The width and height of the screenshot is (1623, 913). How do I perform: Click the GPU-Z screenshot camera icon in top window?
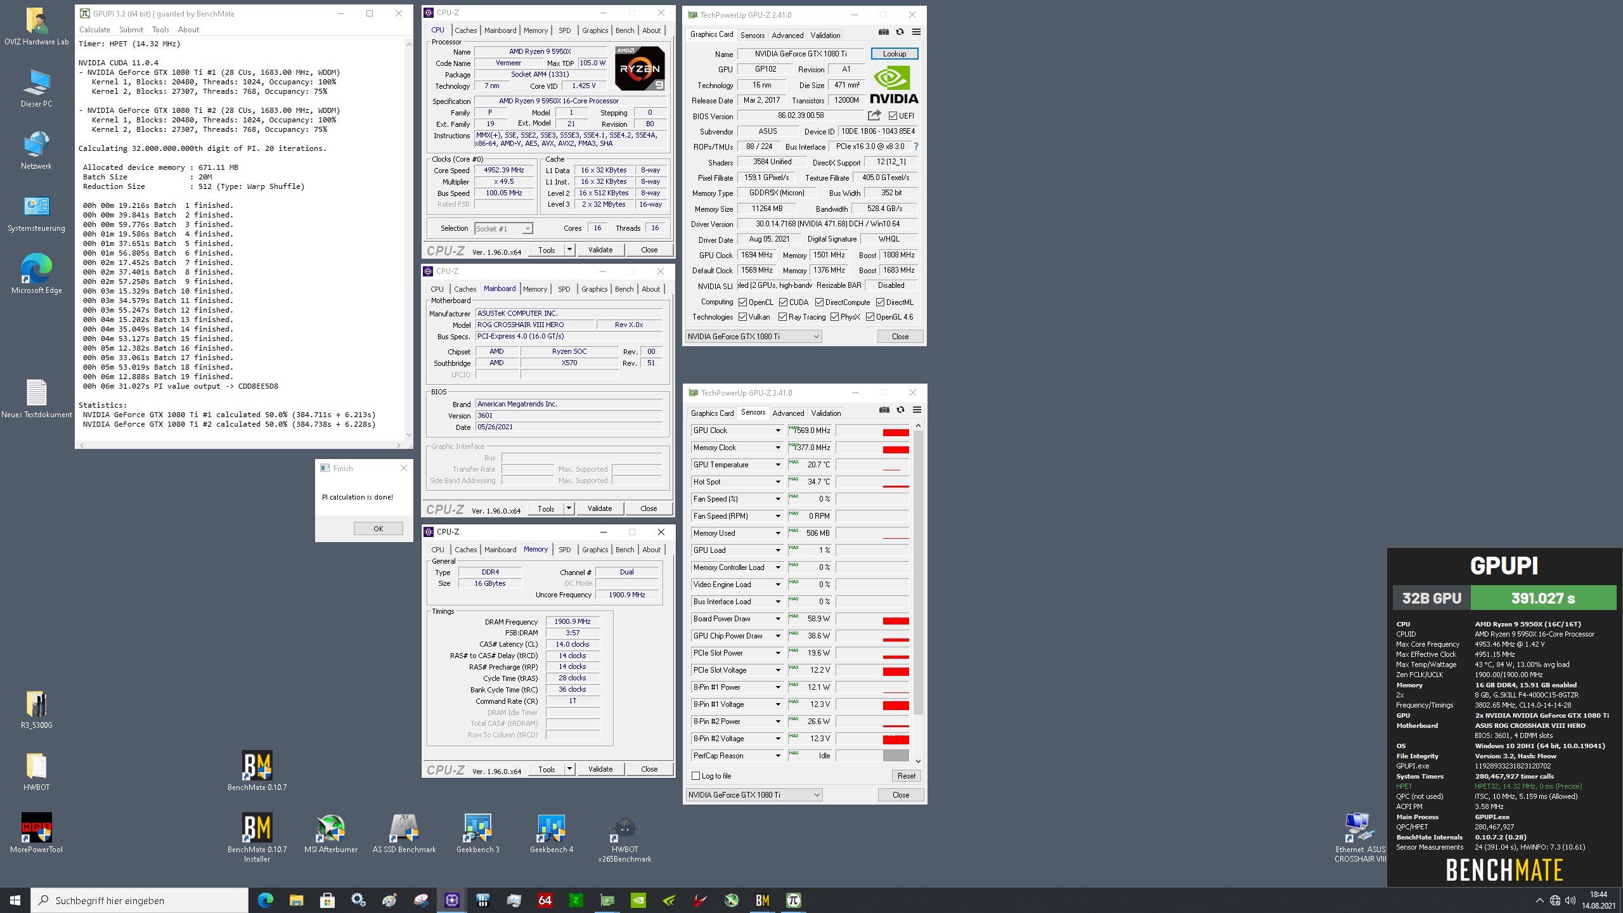point(884,32)
